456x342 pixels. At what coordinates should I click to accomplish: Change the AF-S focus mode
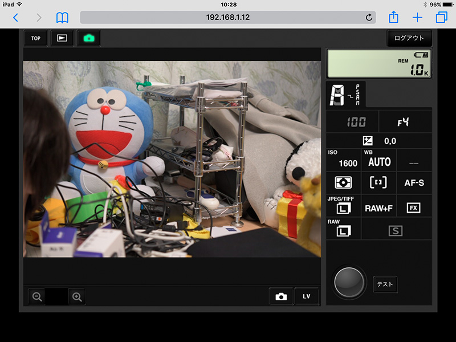point(414,182)
